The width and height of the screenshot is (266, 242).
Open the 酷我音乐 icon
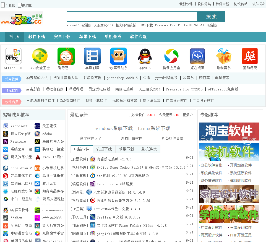coord(224,56)
